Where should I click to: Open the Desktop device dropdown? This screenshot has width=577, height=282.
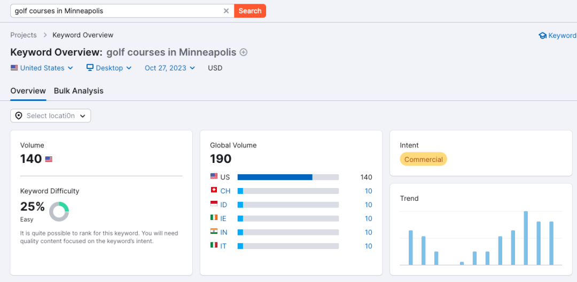(109, 68)
